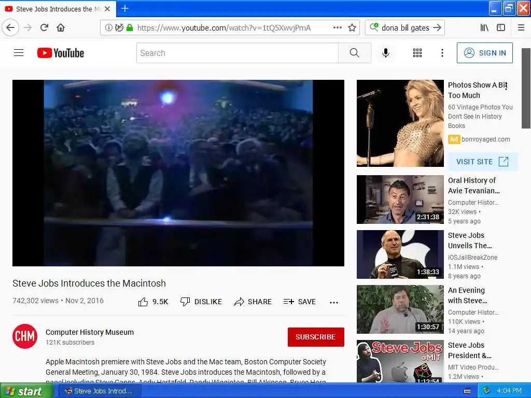The width and height of the screenshot is (531, 398).
Task: Like the video with thumbs up
Action: pos(153,302)
